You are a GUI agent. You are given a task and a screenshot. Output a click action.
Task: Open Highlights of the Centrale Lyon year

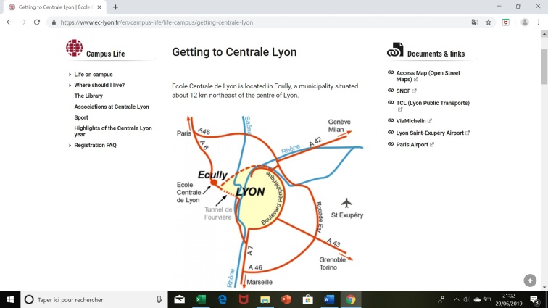[x=113, y=131]
